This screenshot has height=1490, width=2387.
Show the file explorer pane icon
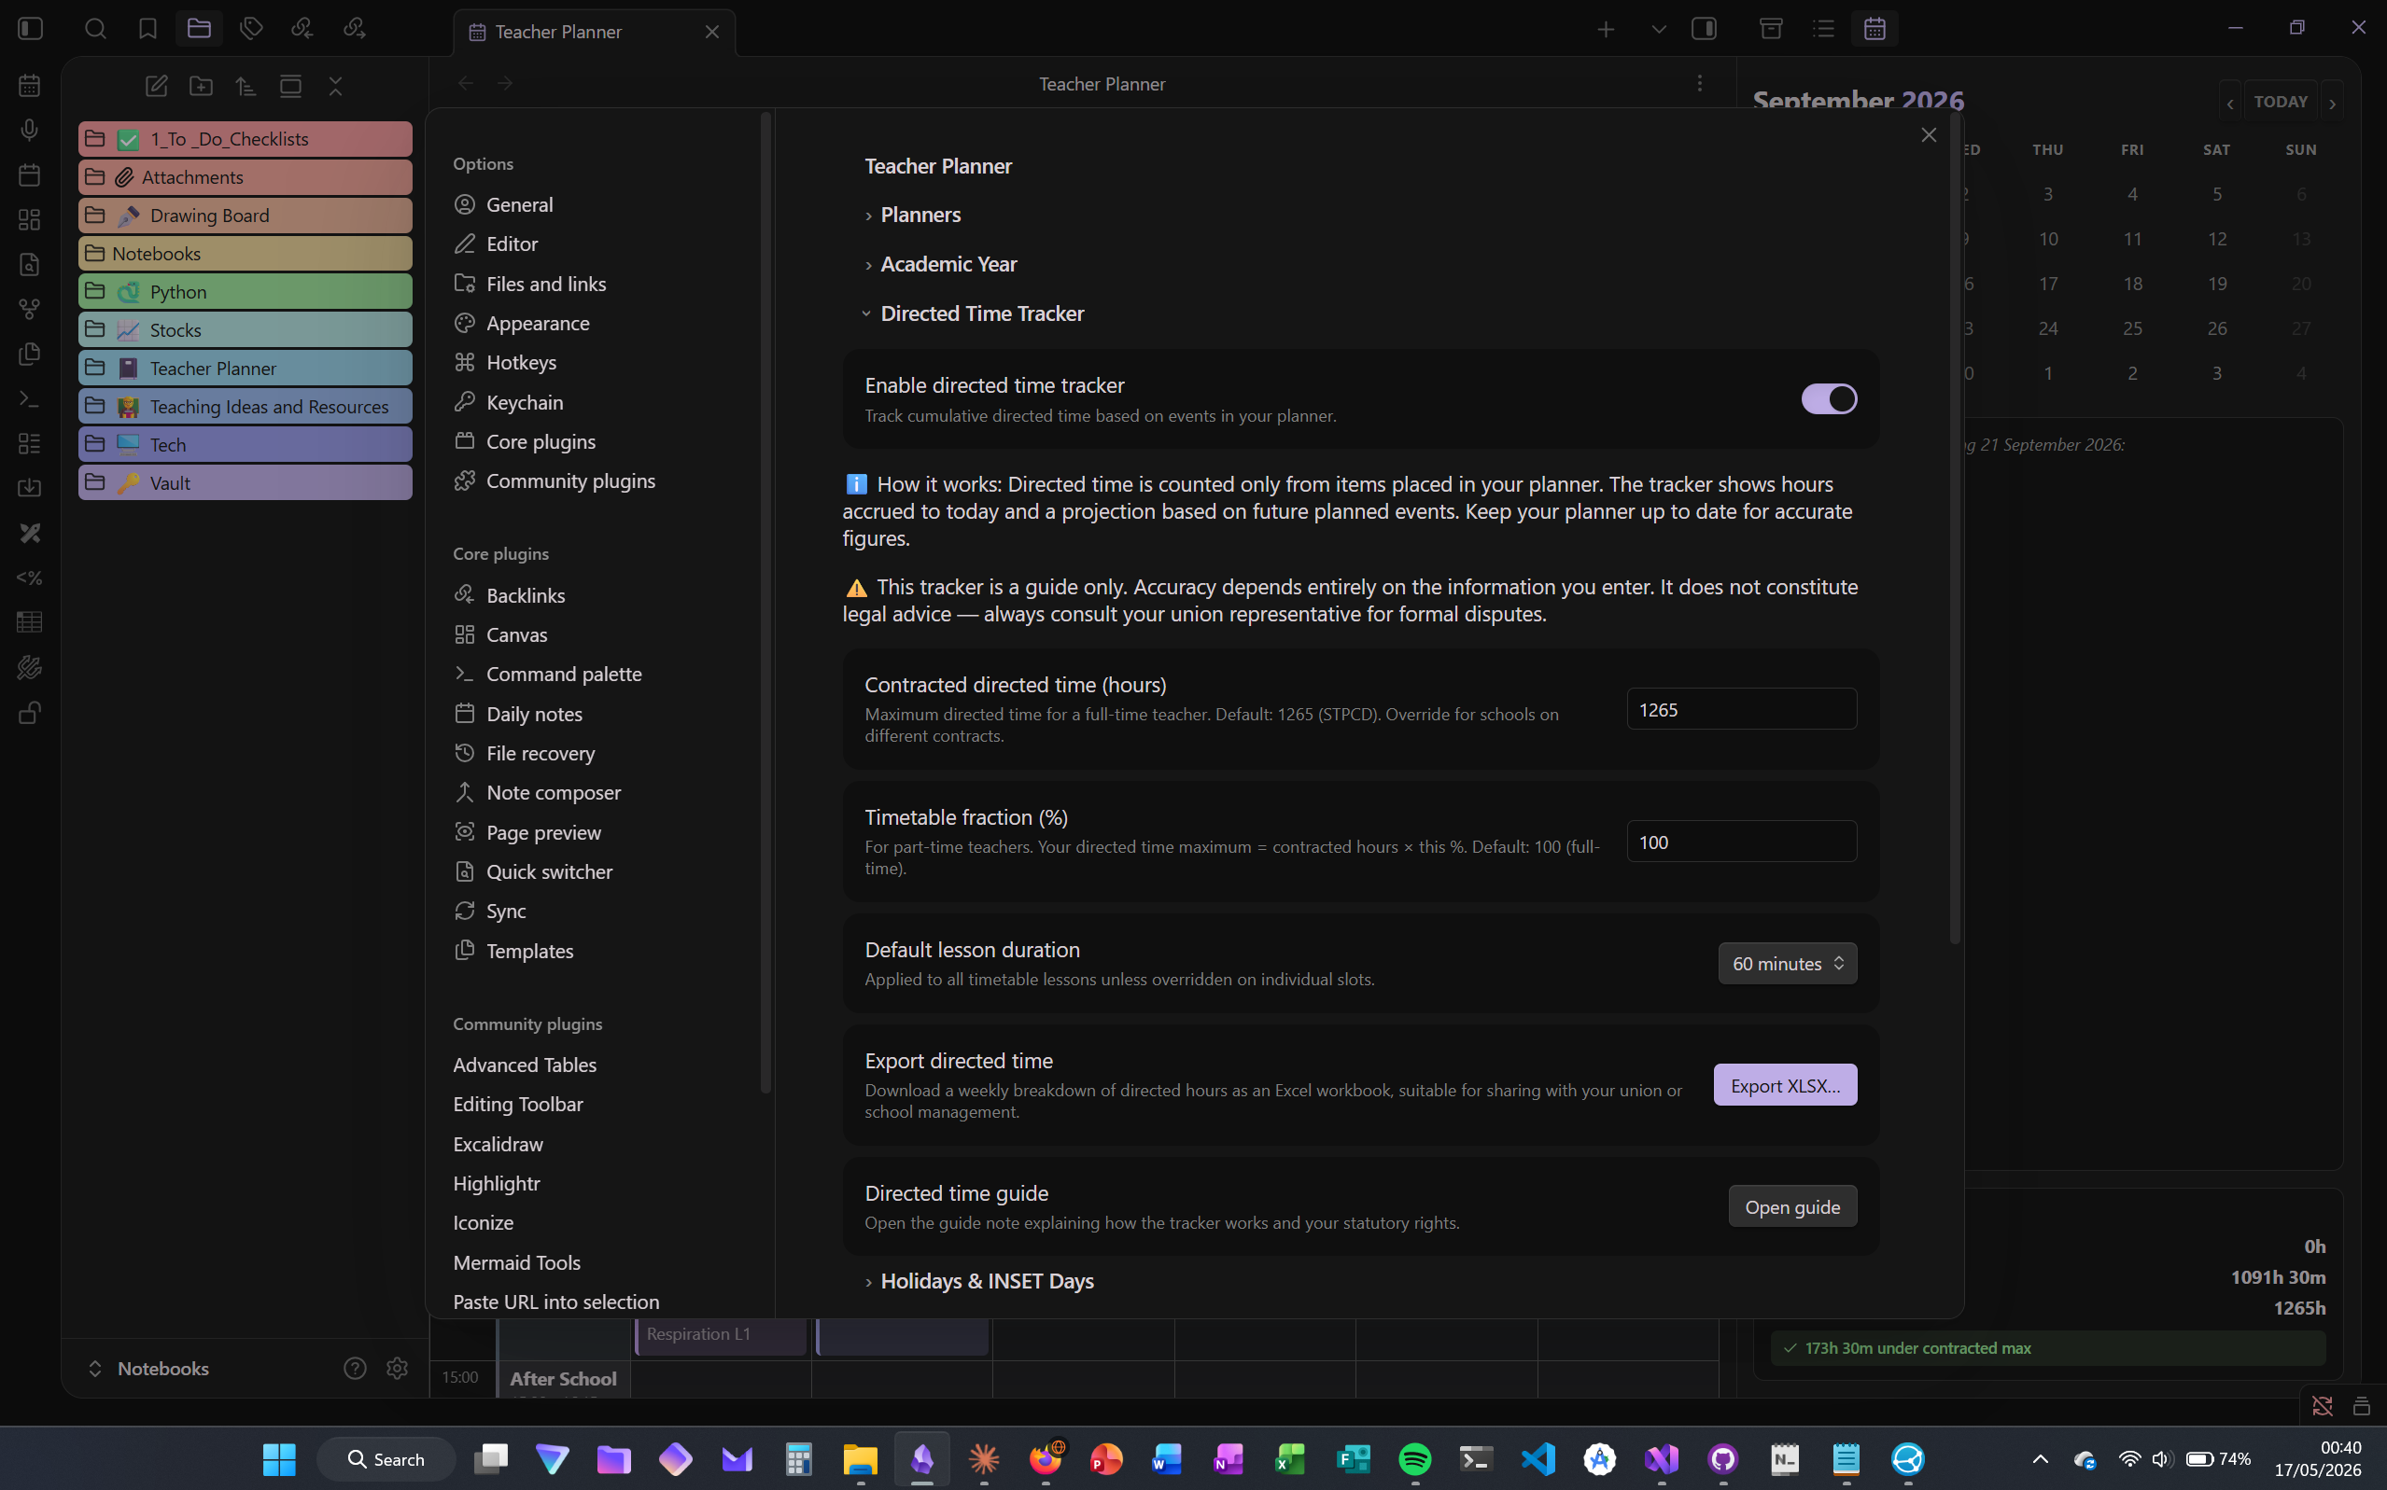[199, 29]
